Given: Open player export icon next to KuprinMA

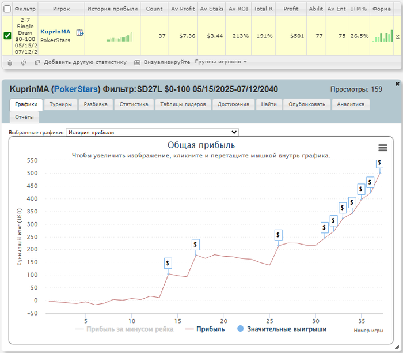Looking at the screenshot, I should tap(80, 33).
